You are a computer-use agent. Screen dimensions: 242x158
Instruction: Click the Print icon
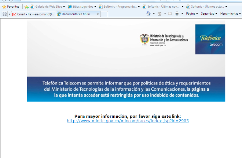[177, 14]
